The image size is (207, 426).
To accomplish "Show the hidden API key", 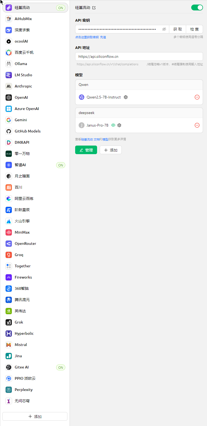I will (x=164, y=29).
